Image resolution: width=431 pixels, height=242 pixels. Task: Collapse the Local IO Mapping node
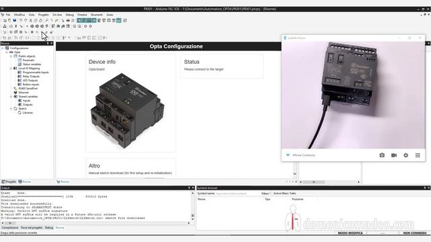point(11,69)
